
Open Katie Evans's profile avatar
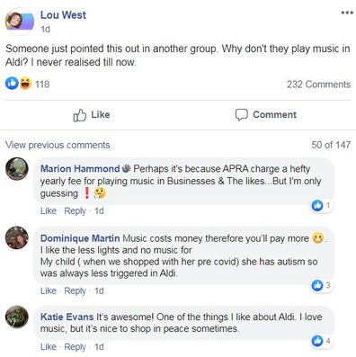click(17, 317)
